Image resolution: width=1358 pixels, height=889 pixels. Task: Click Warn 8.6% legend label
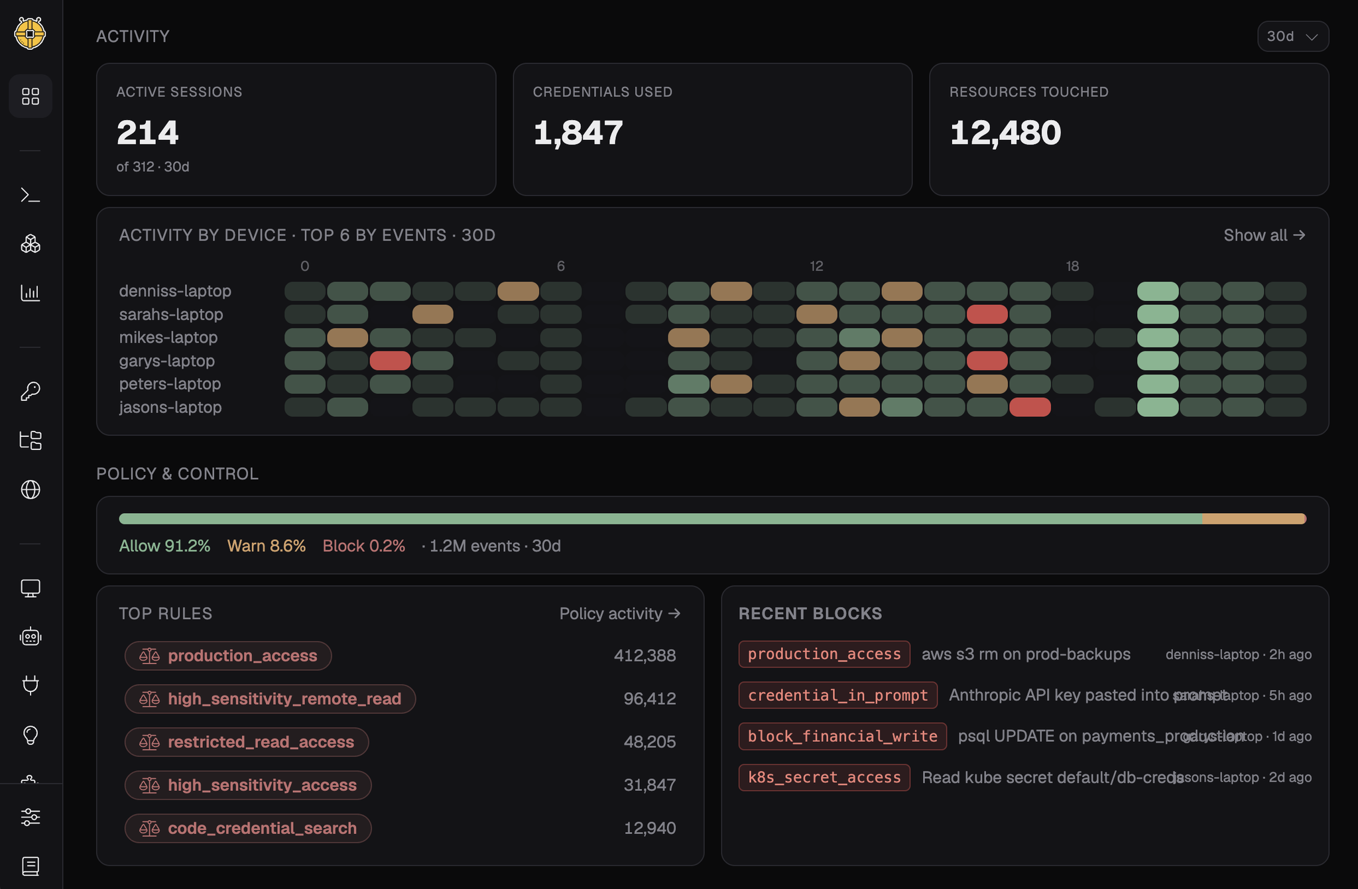(267, 546)
